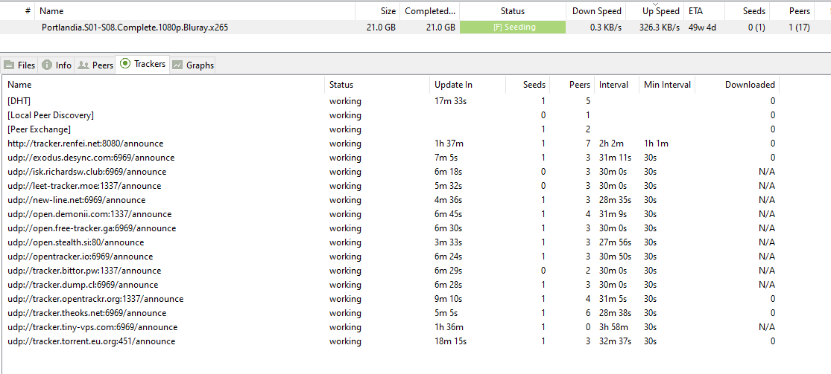The image size is (831, 374).
Task: Sort torrents by Name column header
Action: point(195,11)
